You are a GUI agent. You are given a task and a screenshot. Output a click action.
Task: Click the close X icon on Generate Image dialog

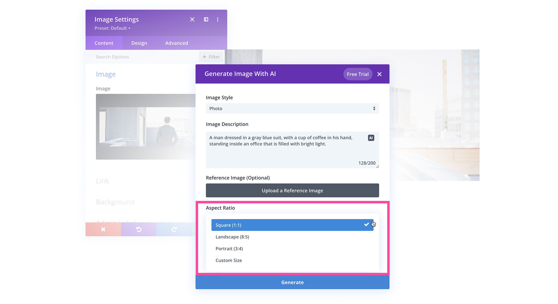(x=380, y=74)
